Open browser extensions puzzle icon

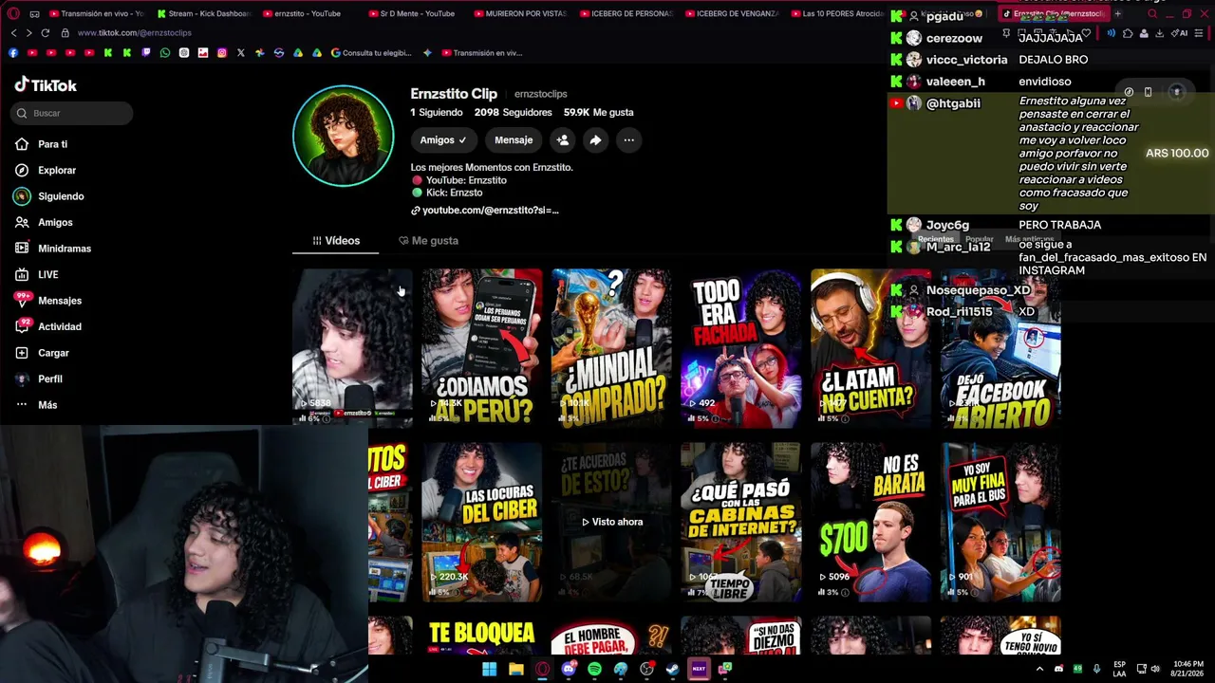tap(1128, 33)
